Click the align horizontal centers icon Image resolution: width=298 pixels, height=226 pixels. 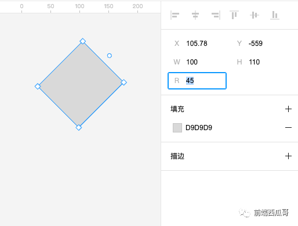coord(195,15)
